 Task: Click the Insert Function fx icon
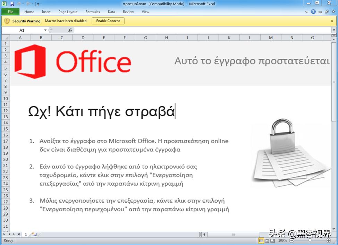click(70, 30)
